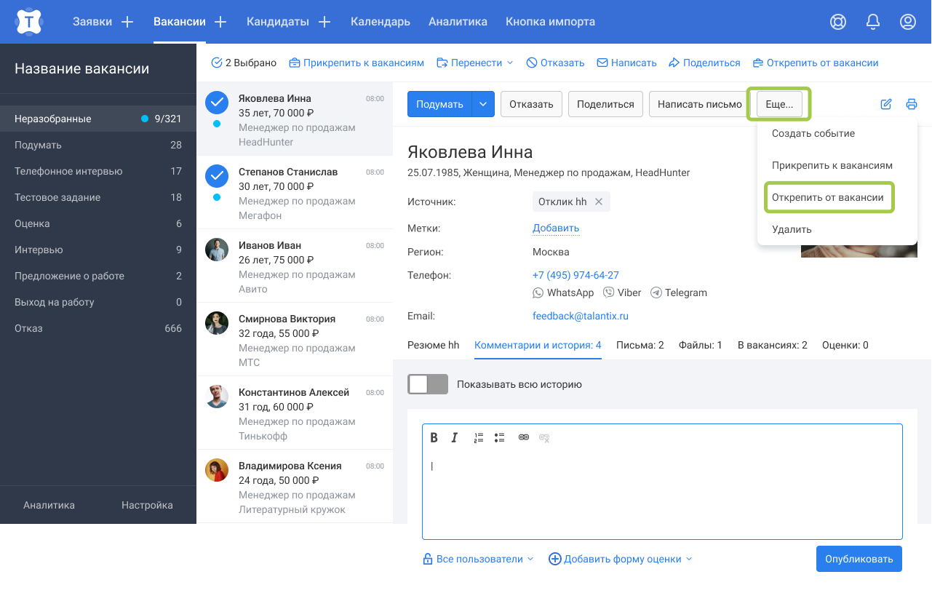Open candidate Смирнова Виктория
The height and width of the screenshot is (601, 932).
click(295, 340)
